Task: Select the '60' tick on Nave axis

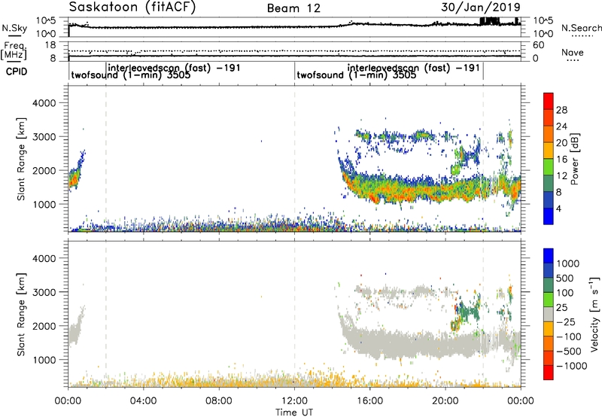Action: tap(539, 45)
